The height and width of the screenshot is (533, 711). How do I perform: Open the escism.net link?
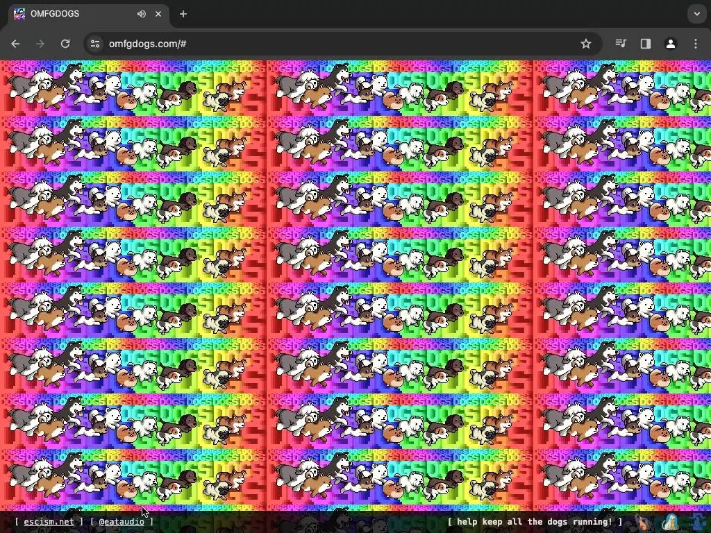49,522
